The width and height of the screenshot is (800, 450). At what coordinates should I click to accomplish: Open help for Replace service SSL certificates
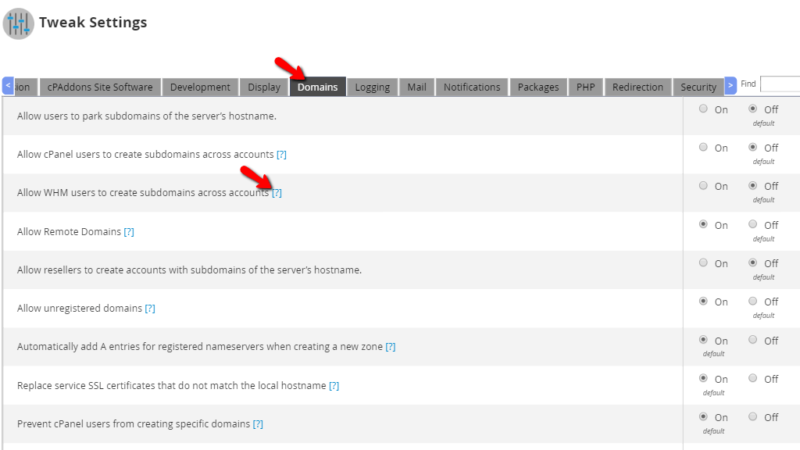coord(334,386)
